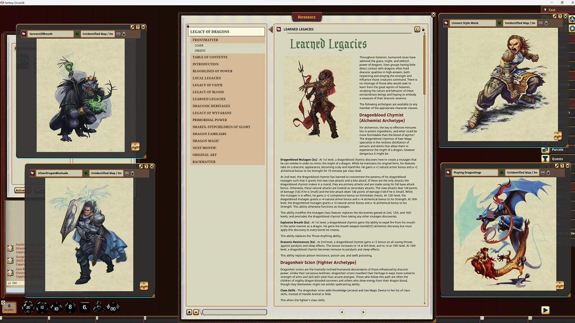Click the 0 Modifier box near the dice tray

(9, 306)
